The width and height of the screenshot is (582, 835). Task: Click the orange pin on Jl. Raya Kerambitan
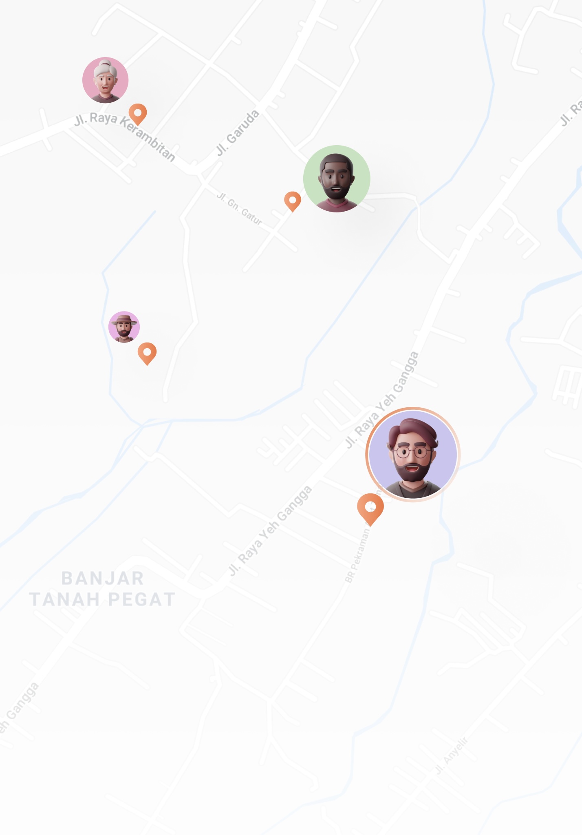click(138, 114)
